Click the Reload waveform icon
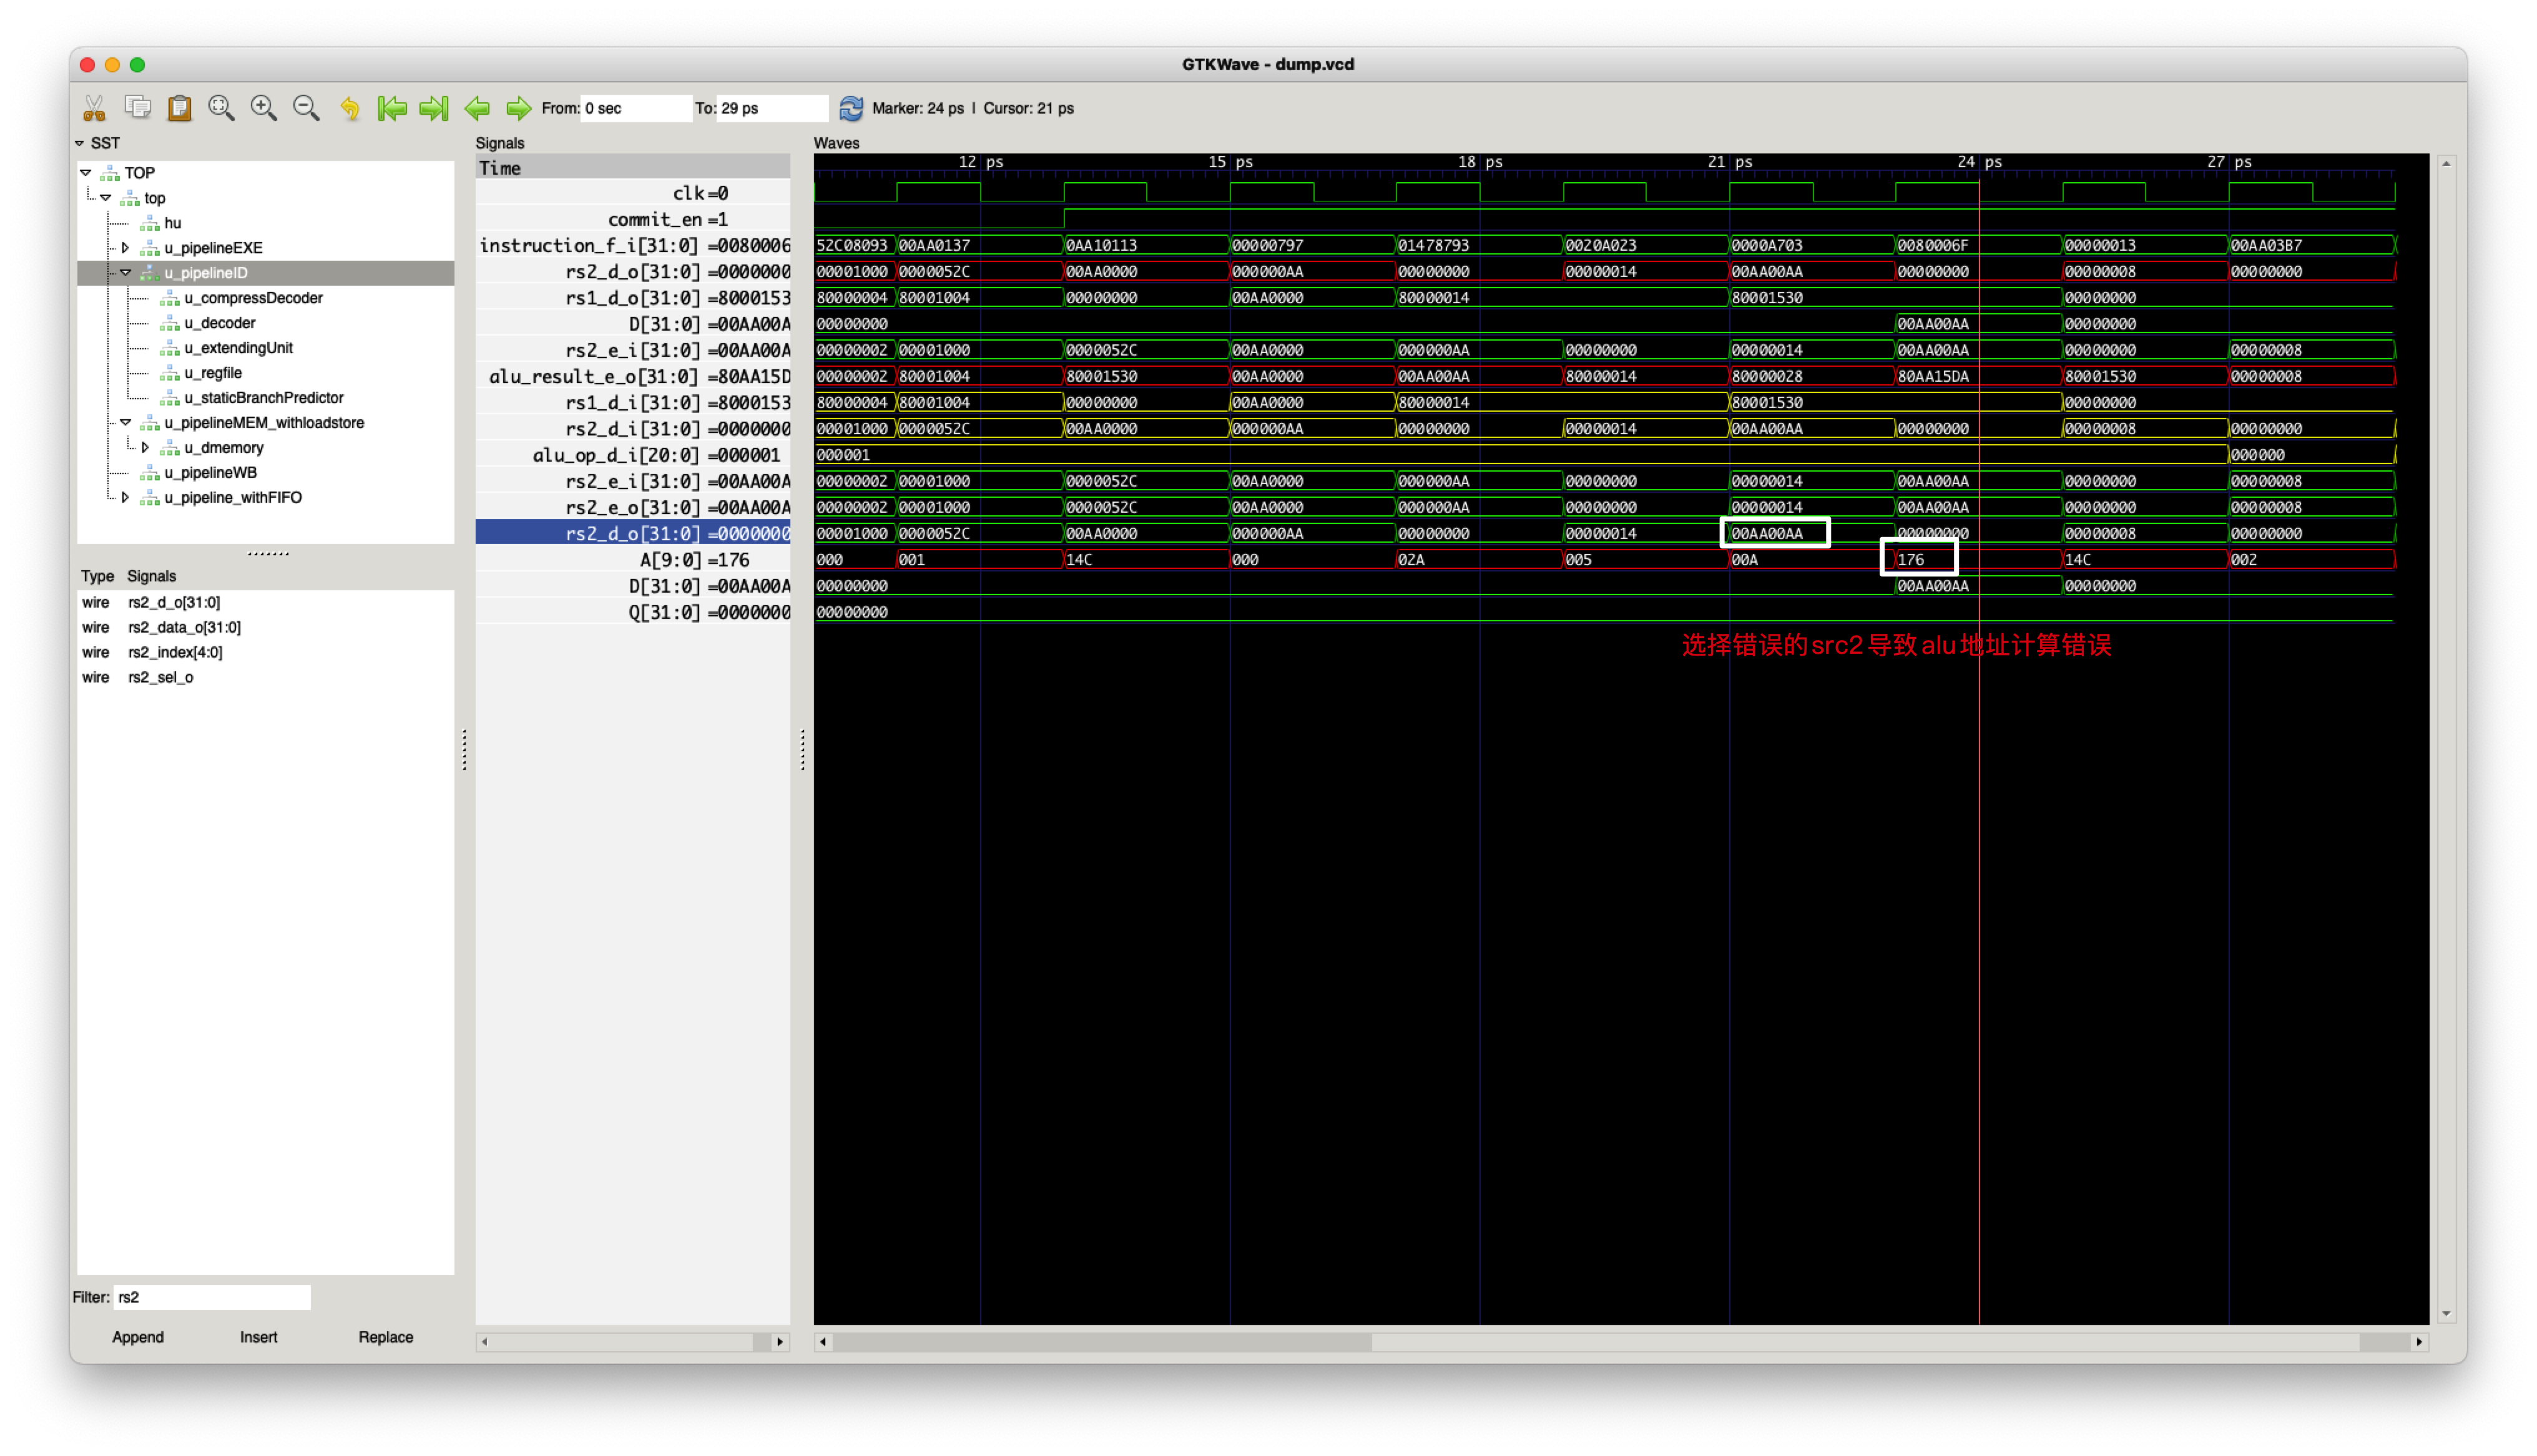Screen dimensions: 2537x1456 coord(851,108)
